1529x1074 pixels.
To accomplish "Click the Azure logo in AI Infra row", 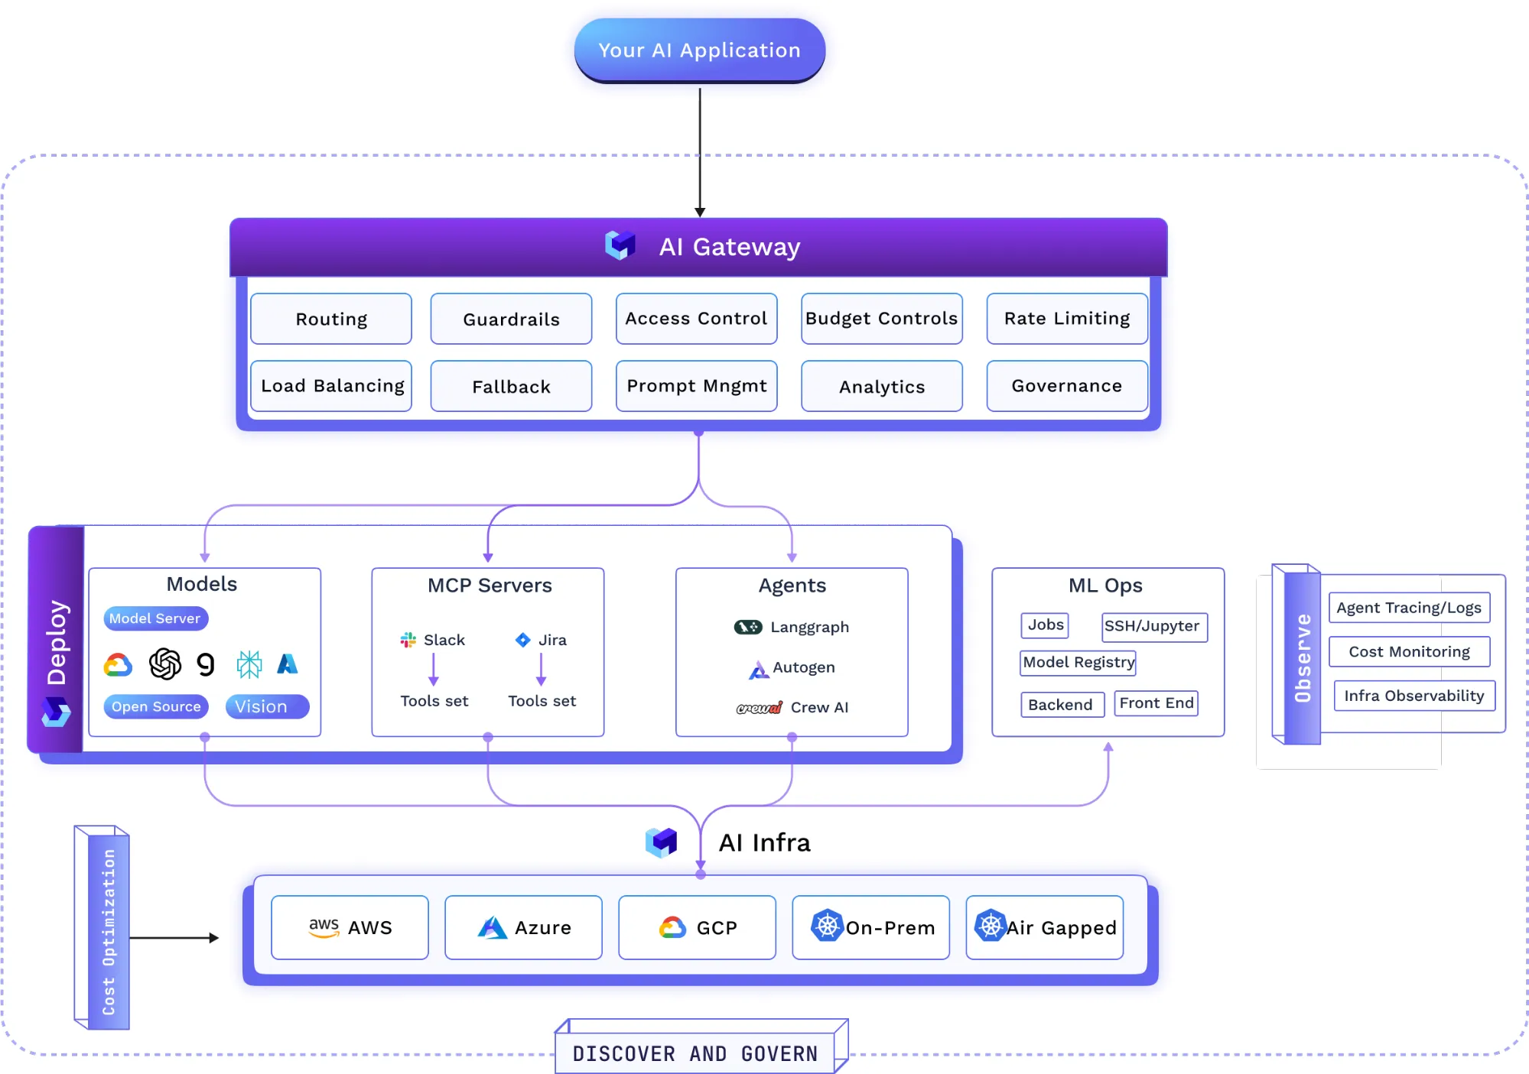I will 492,927.
